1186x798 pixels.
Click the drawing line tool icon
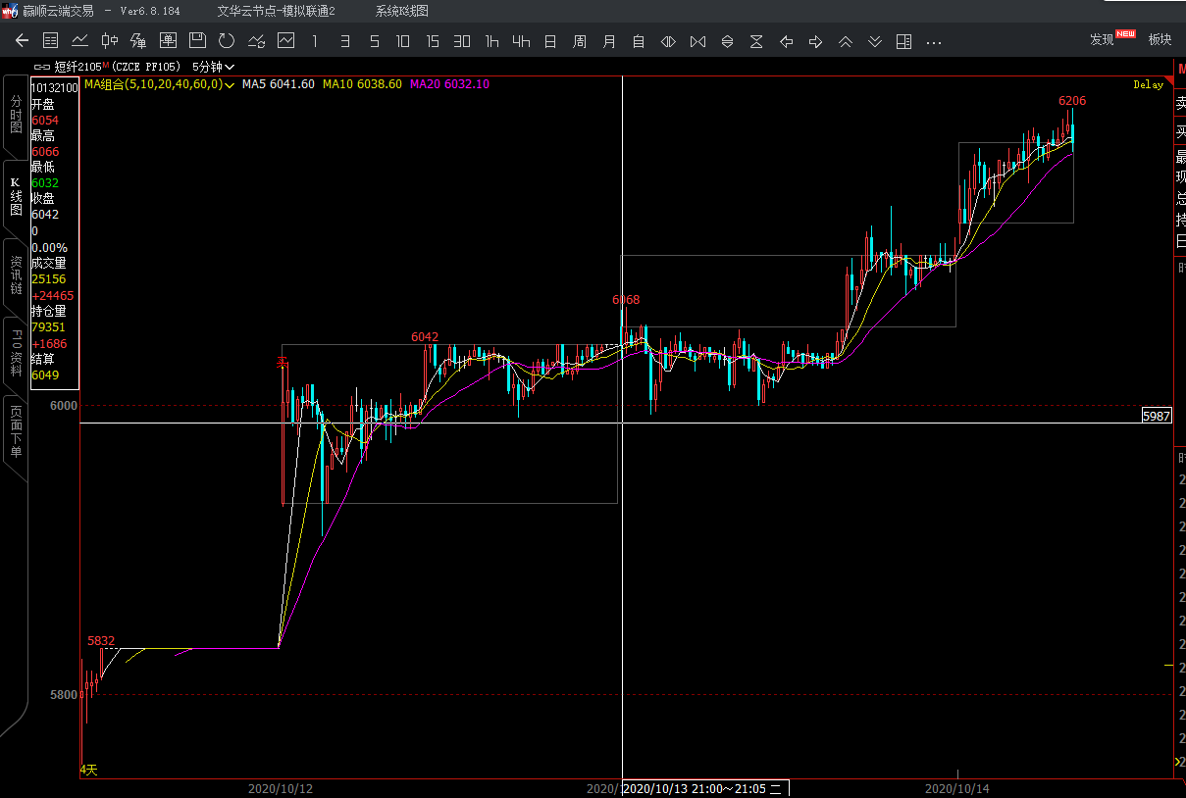coord(256,40)
